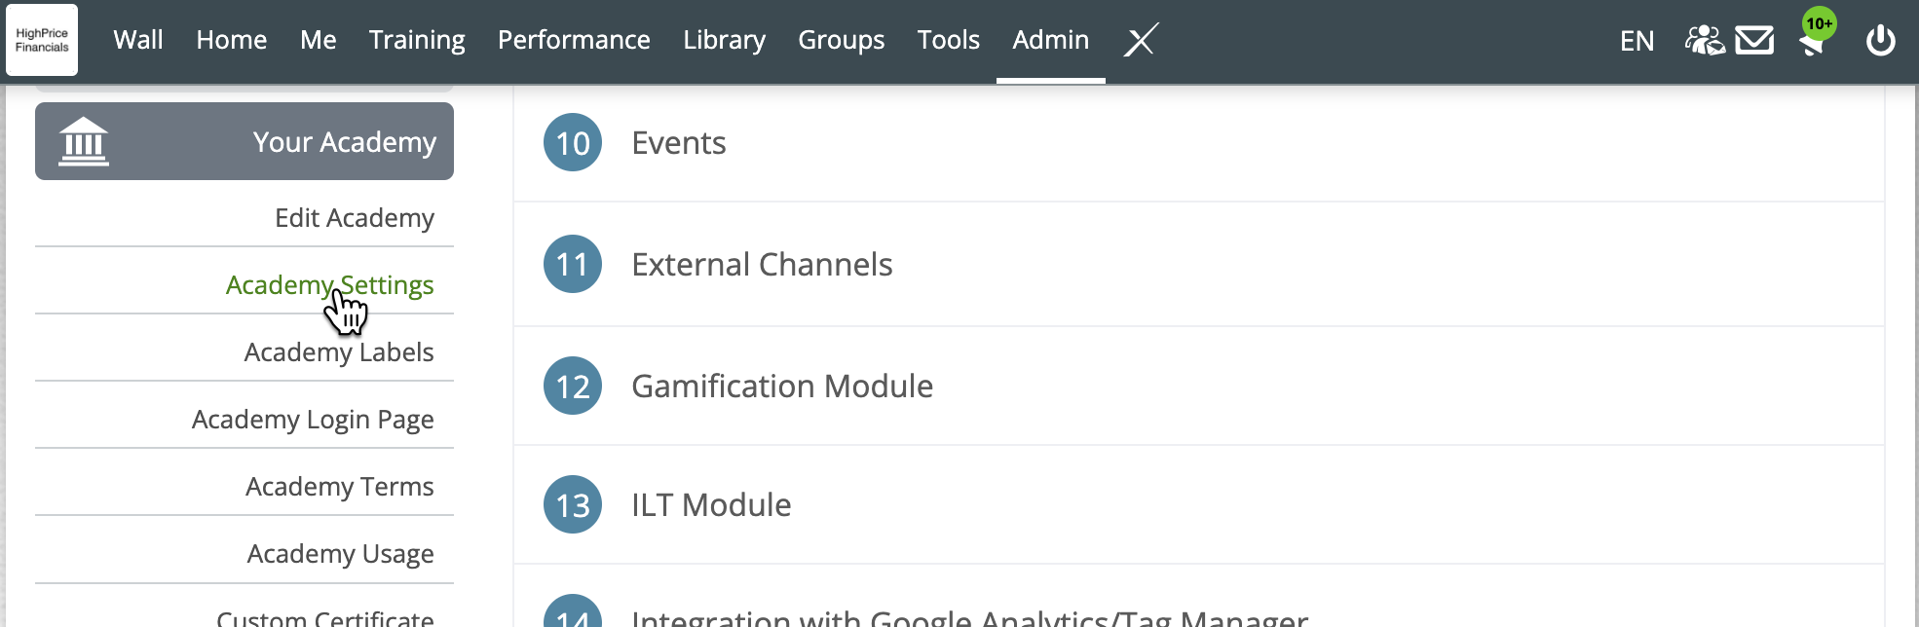This screenshot has height=627, width=1919.
Task: Open the Library menu
Action: pos(724,40)
